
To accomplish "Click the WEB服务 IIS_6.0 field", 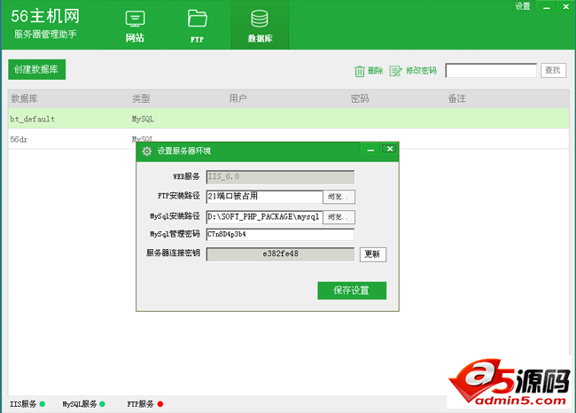I will 280,176.
